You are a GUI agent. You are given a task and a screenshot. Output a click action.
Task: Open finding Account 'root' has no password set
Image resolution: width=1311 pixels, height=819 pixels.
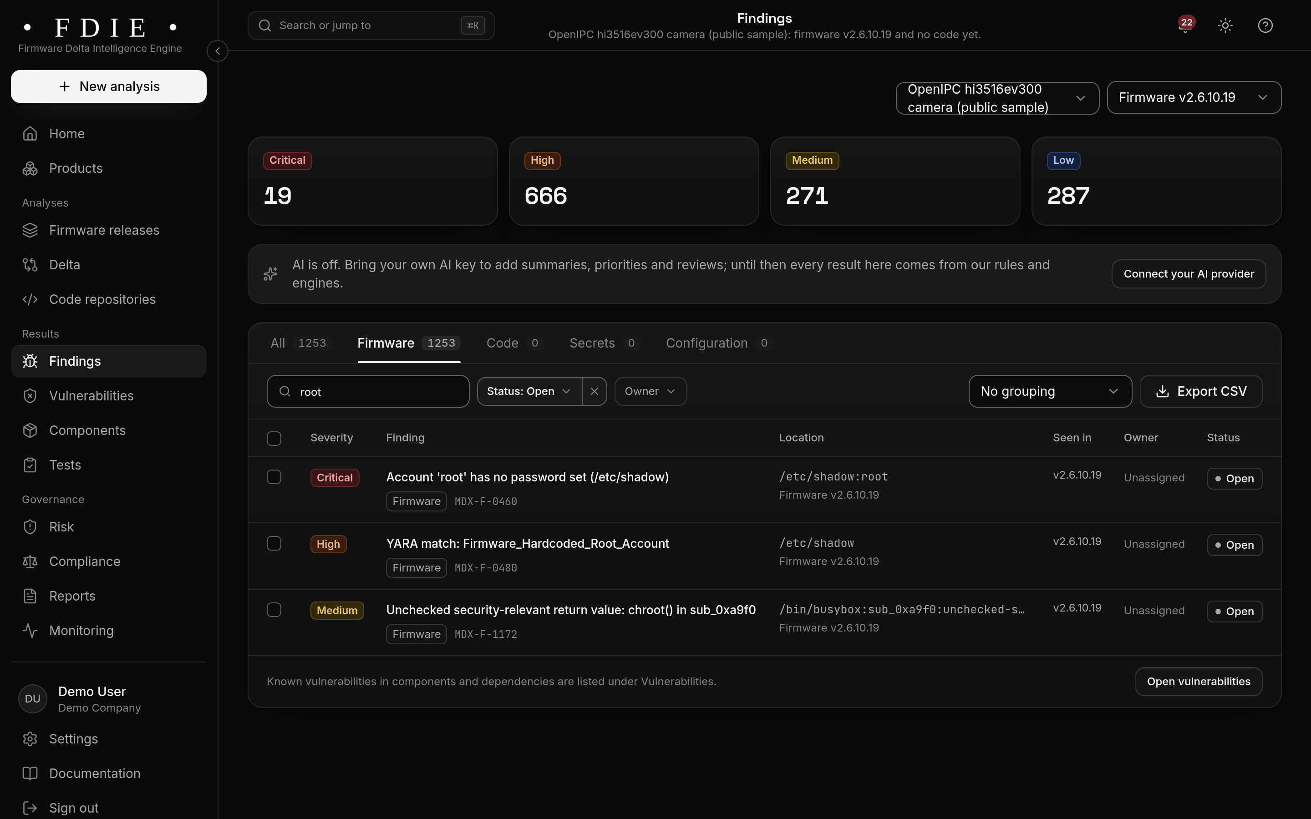(x=527, y=477)
